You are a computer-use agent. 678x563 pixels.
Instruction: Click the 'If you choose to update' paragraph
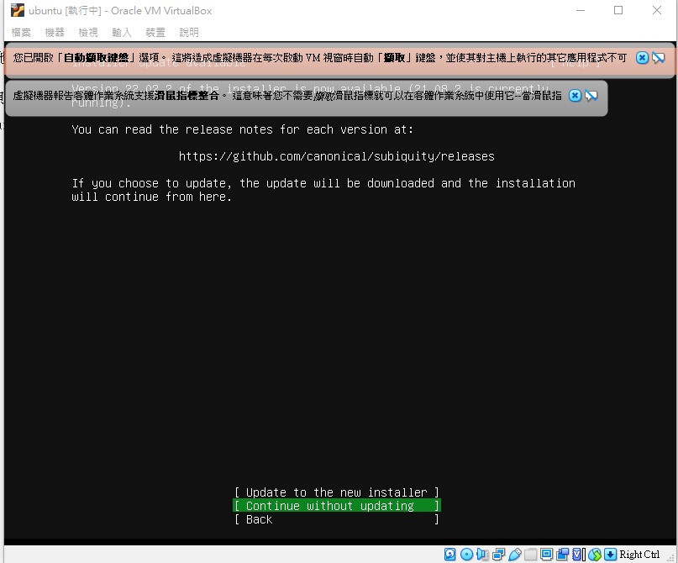323,190
